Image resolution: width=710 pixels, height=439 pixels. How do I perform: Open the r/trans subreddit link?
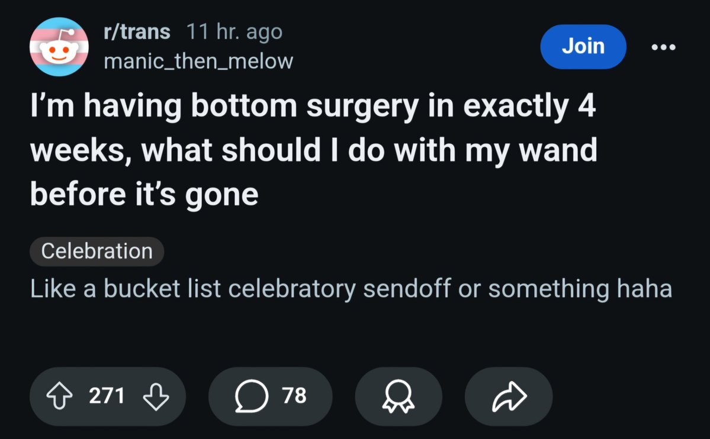coord(137,32)
